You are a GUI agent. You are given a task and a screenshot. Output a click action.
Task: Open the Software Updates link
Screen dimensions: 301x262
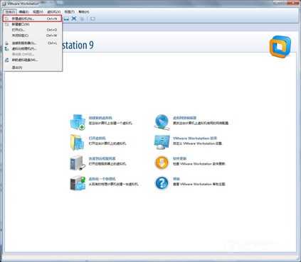point(179,158)
